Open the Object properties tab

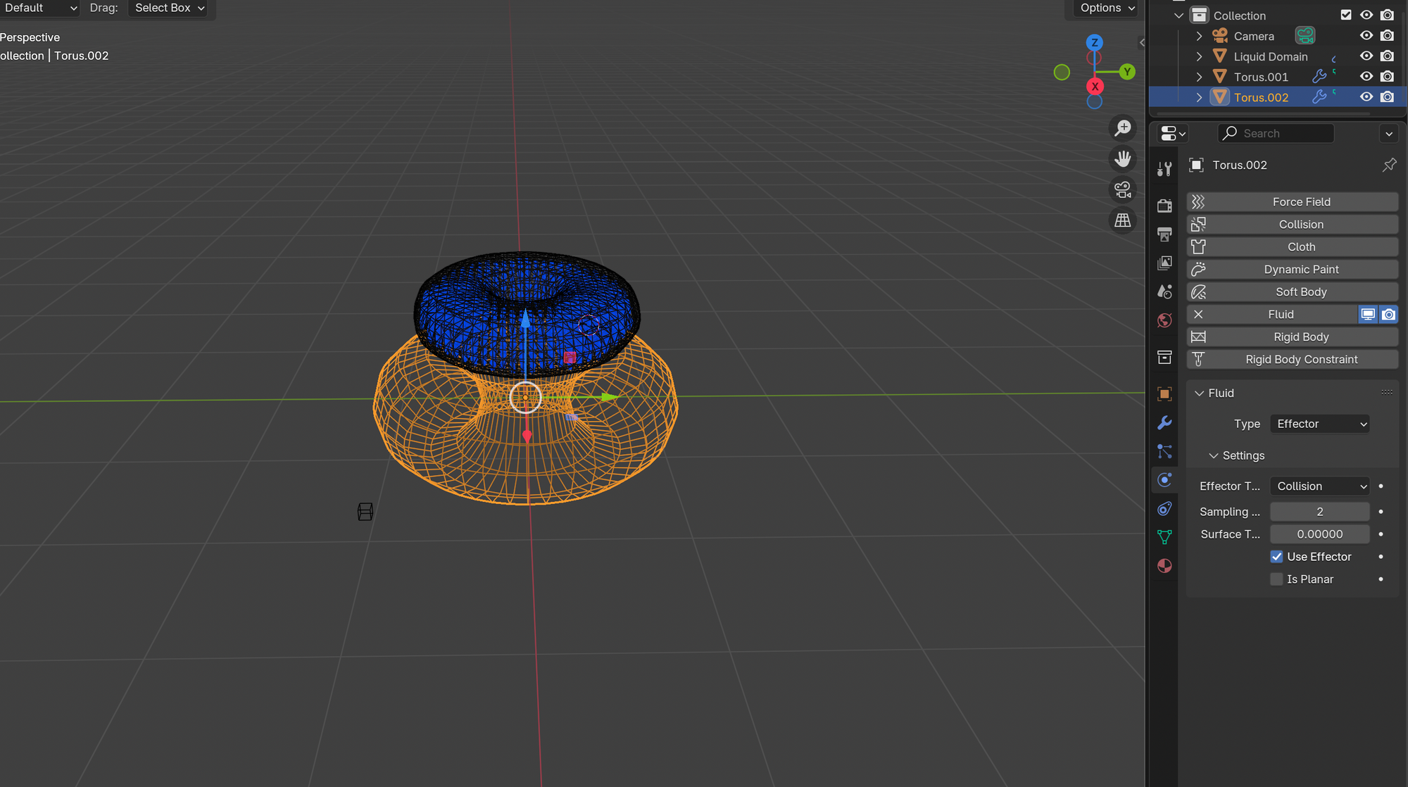click(x=1164, y=394)
